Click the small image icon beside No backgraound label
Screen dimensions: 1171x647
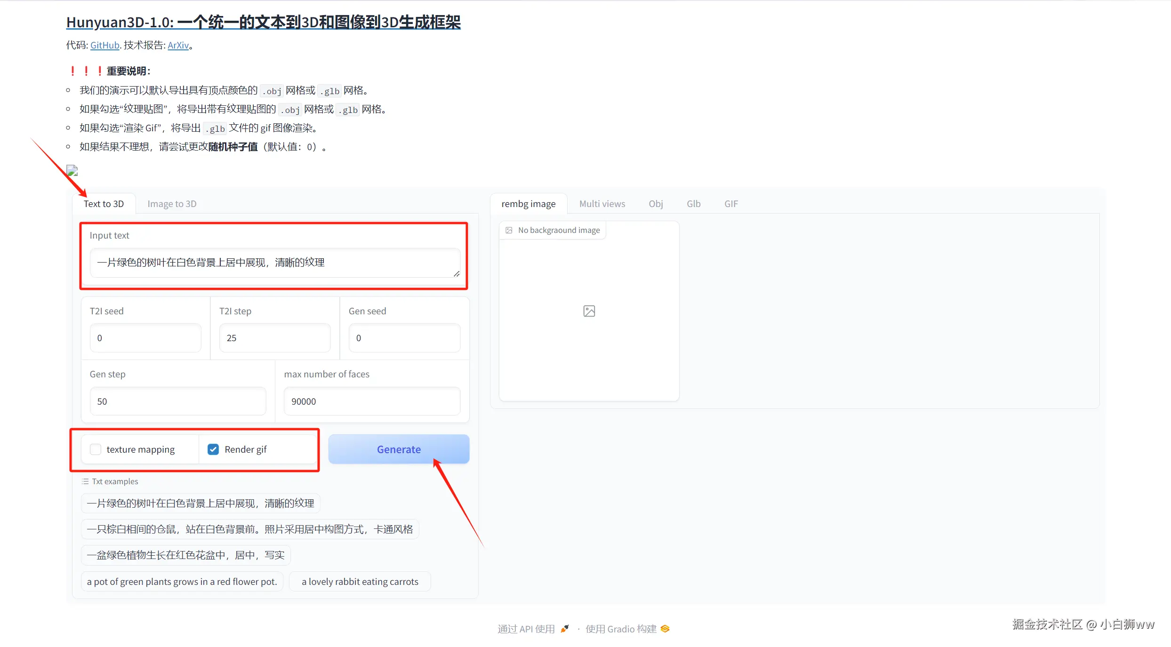coord(509,230)
